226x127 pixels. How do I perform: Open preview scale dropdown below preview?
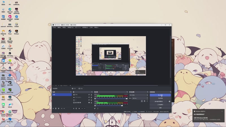pos(70,86)
